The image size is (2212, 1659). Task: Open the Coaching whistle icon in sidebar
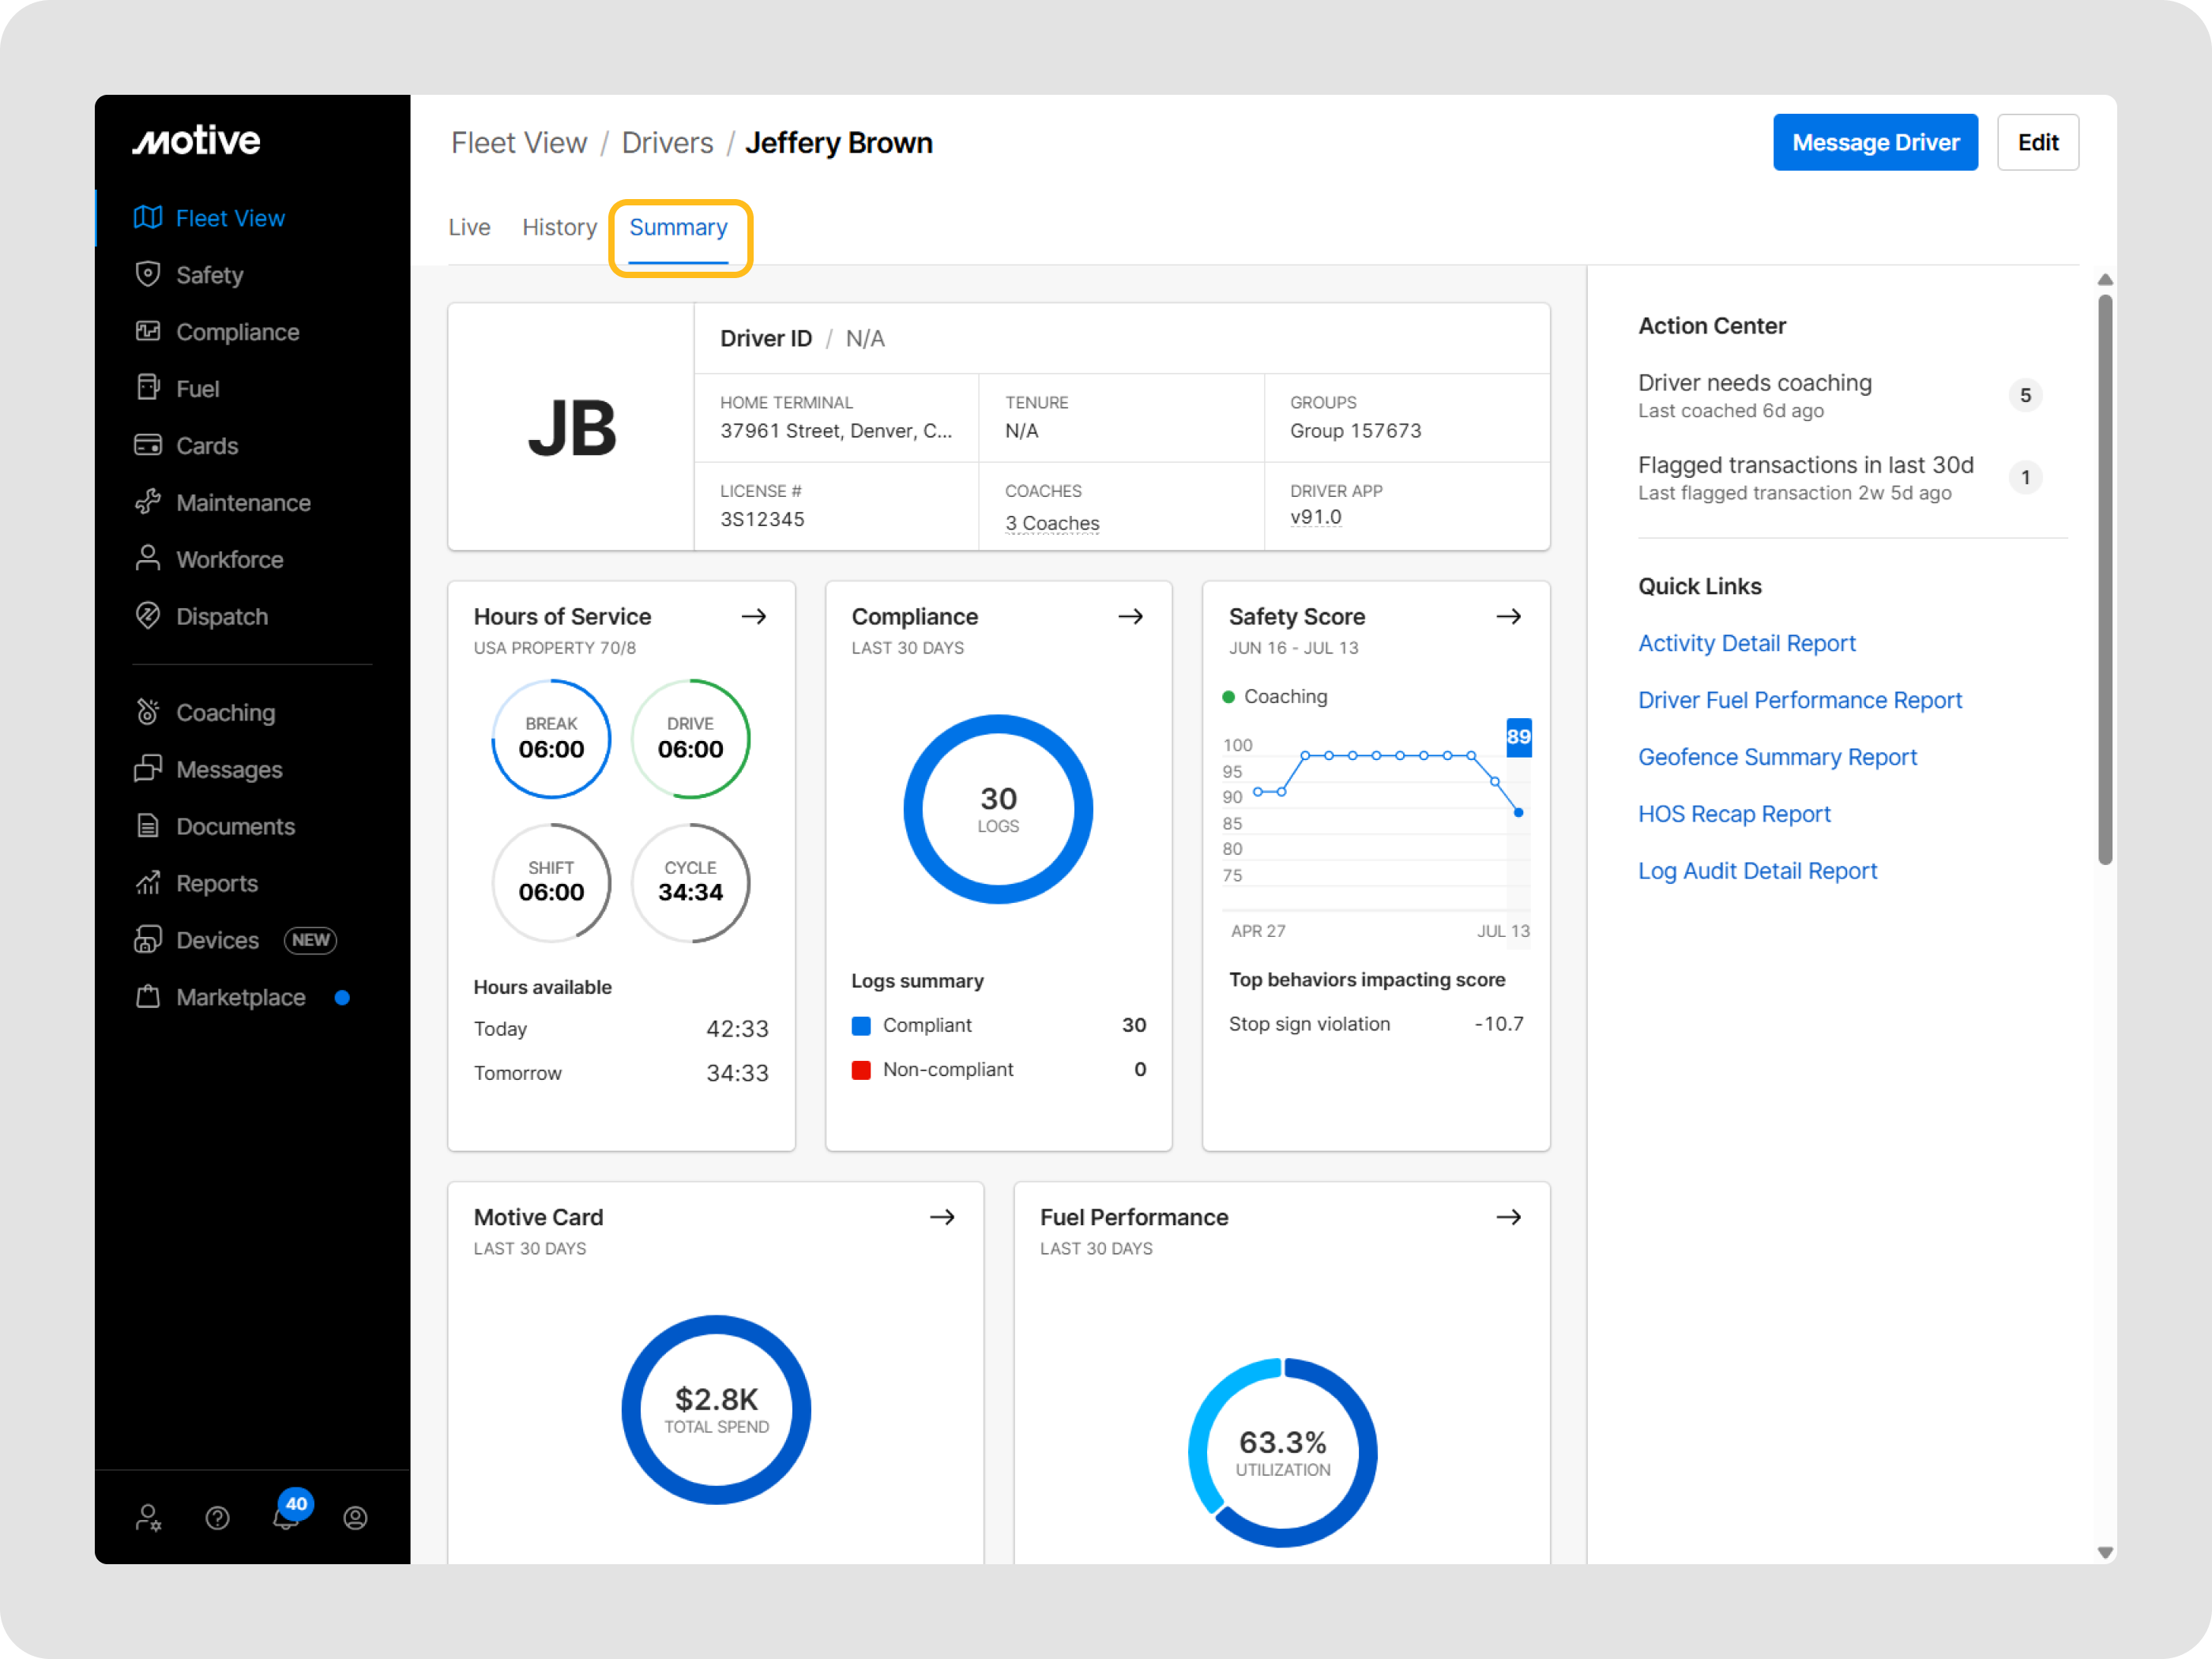pyautogui.click(x=148, y=712)
